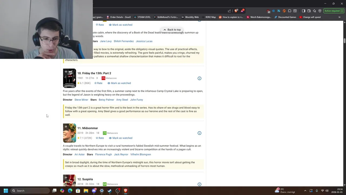346x195 pixels.
Task: Expand system tray hidden icons chevron
Action: [305, 191]
